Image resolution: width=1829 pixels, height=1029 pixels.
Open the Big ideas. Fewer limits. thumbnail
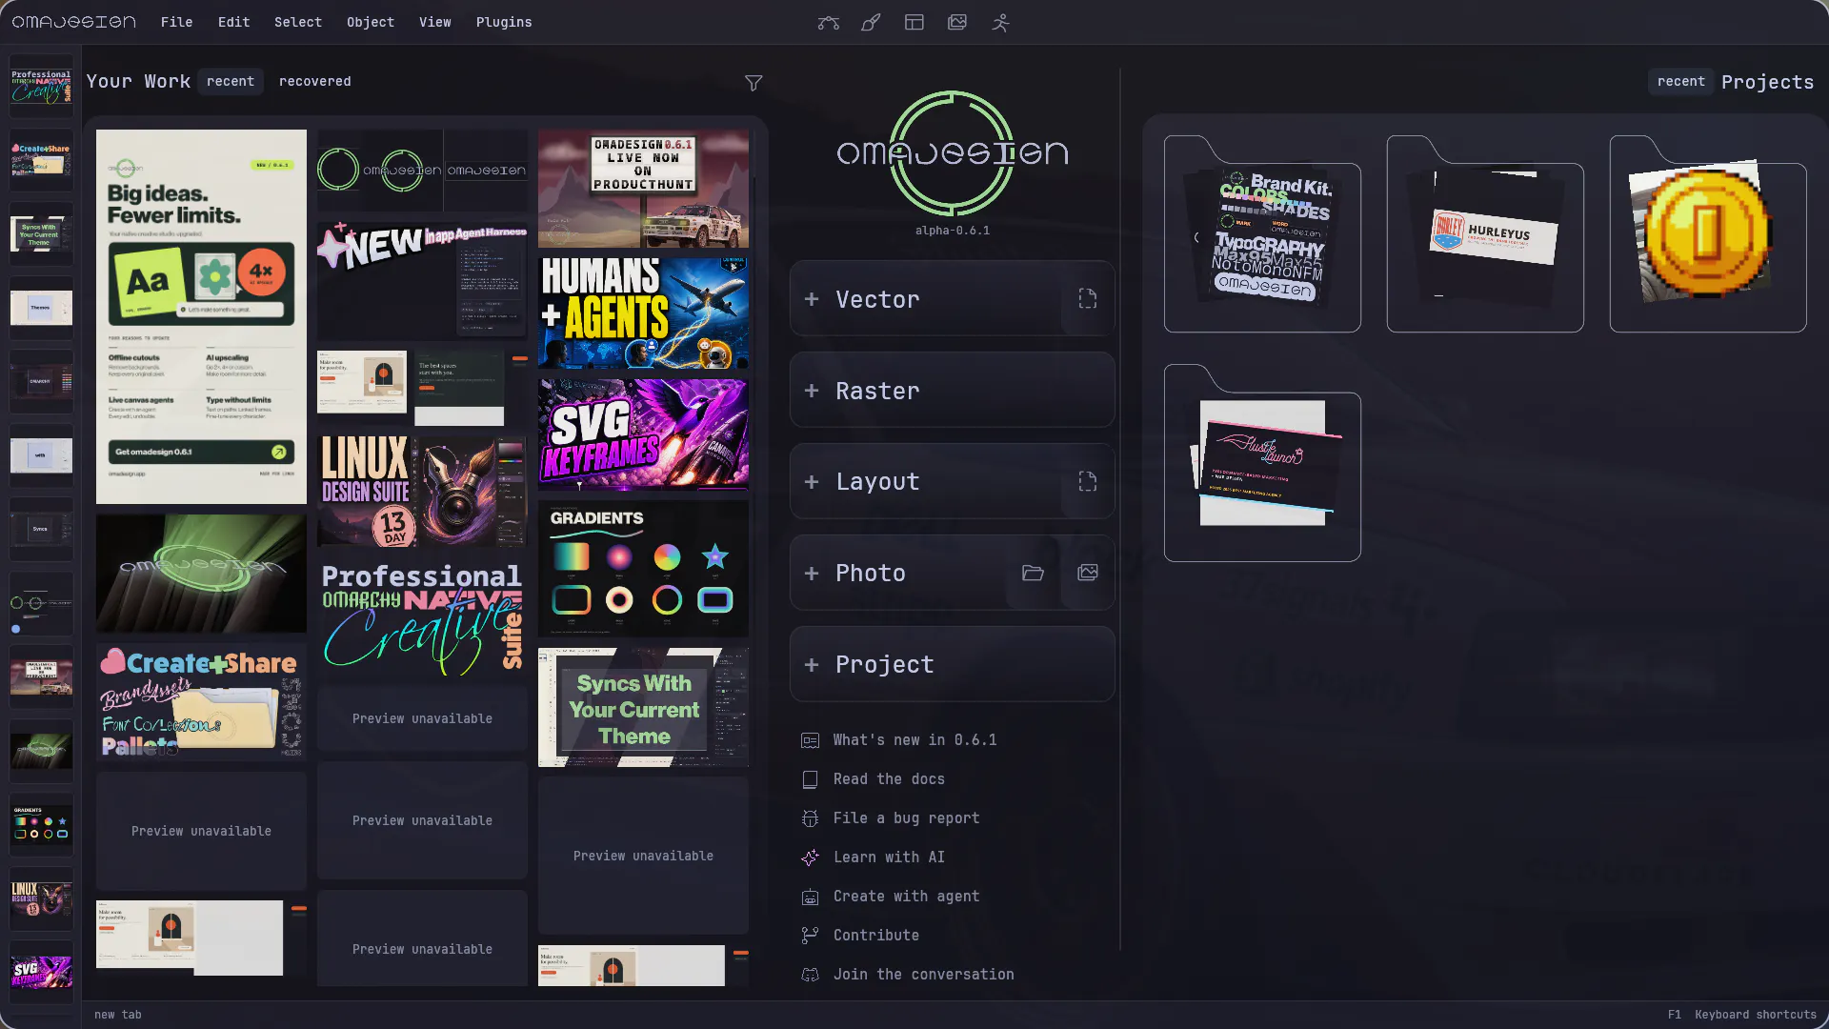pyautogui.click(x=201, y=316)
